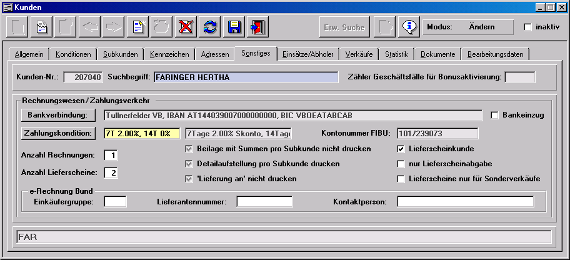The height and width of the screenshot is (260, 570).
Task: Click the Modus: Ändern status display
Action: point(468,27)
